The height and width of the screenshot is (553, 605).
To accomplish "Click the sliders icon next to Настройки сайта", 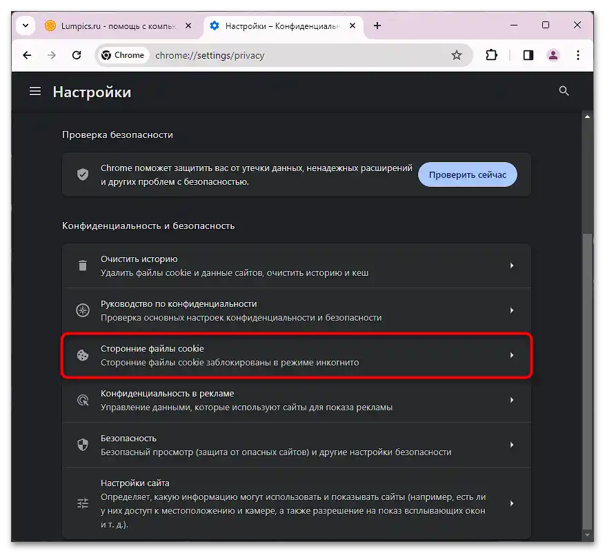I will pos(83,503).
